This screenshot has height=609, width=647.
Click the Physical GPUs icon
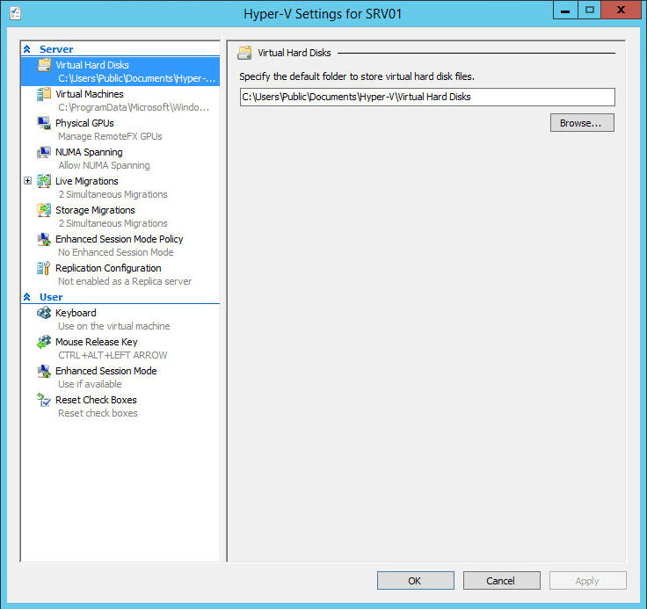click(44, 123)
